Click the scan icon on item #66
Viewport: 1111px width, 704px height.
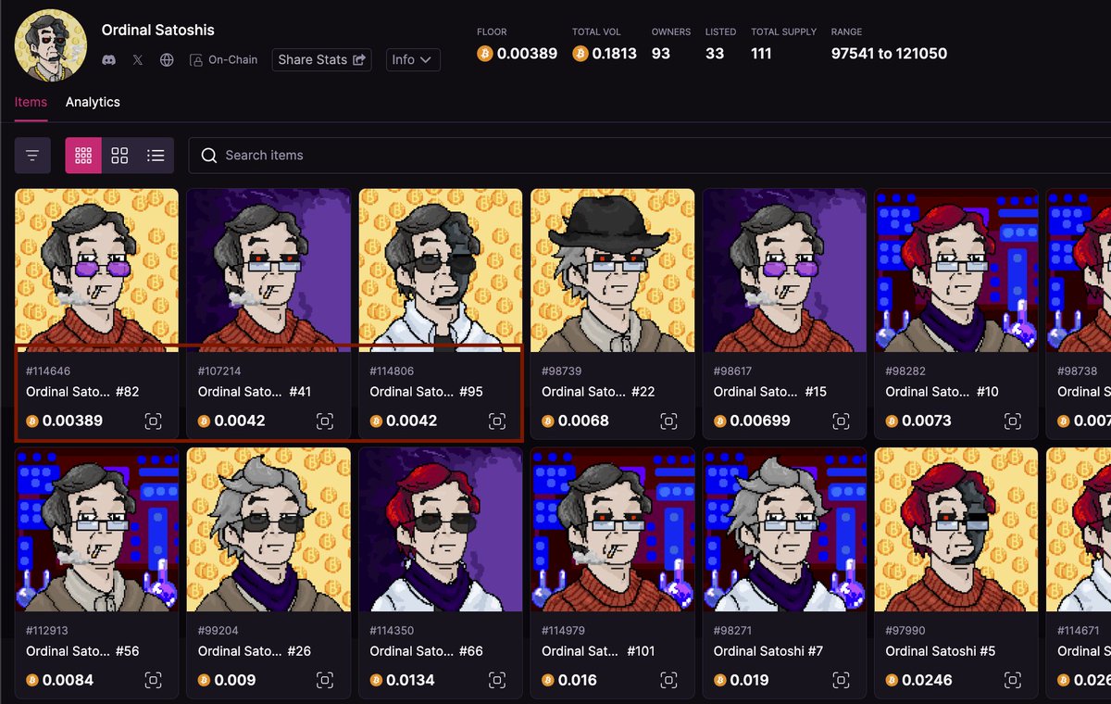coord(497,681)
